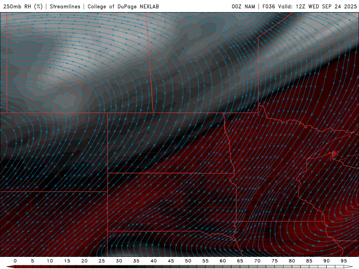Click the colorbar label '40'
Viewport: 359px width, 269px height.
[x=153, y=261]
